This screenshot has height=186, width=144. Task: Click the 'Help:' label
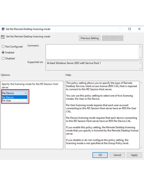click(68, 75)
